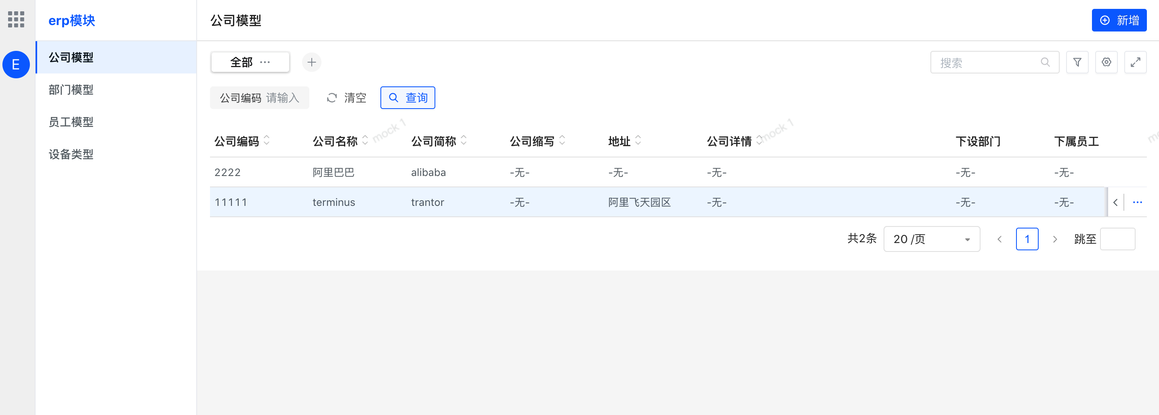This screenshot has width=1159, height=415.
Task: Open the app grid launcher icon
Action: (16, 19)
